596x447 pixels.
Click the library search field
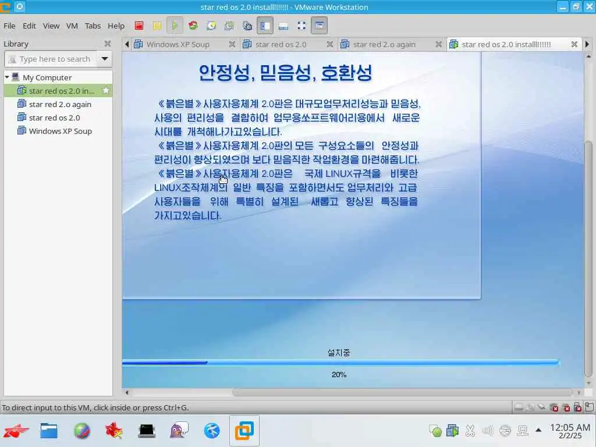coord(51,59)
